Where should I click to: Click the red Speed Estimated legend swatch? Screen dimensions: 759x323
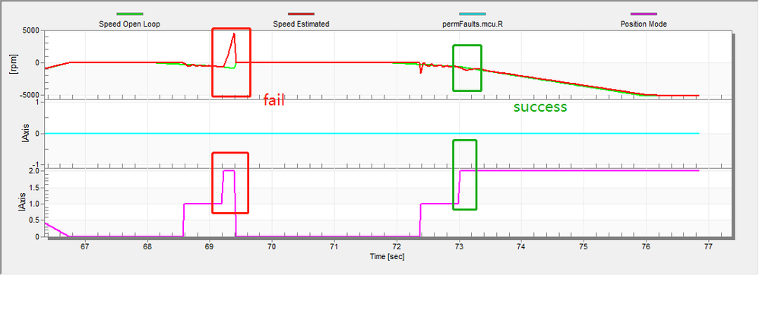(x=301, y=14)
